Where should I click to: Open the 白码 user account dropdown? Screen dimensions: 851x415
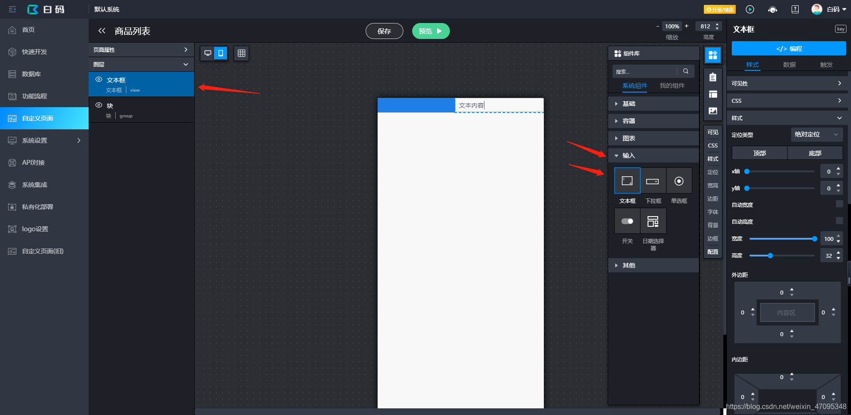coord(829,9)
